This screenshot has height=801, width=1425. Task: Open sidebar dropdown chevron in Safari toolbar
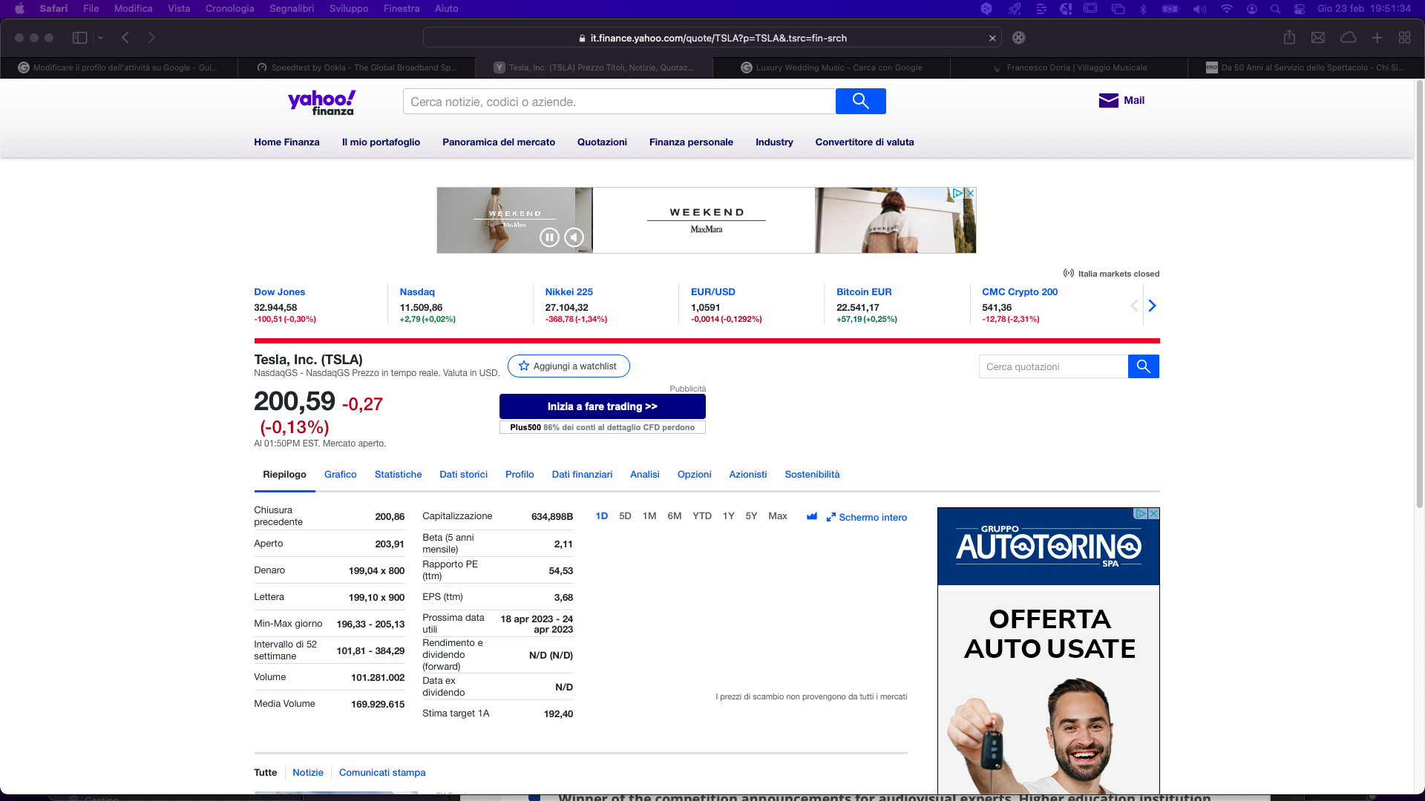101,38
